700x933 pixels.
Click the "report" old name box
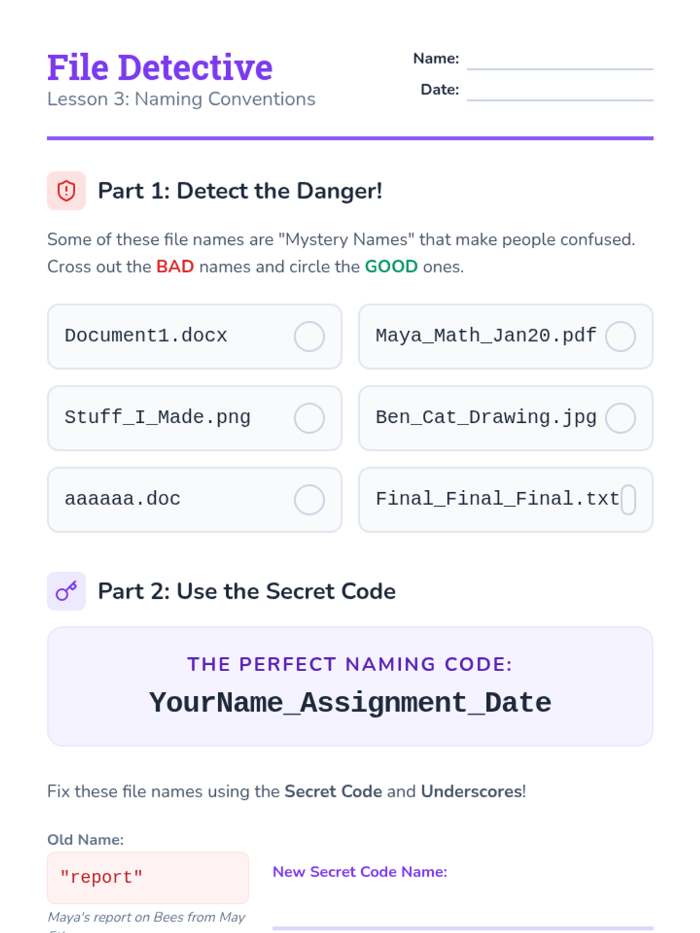point(148,878)
